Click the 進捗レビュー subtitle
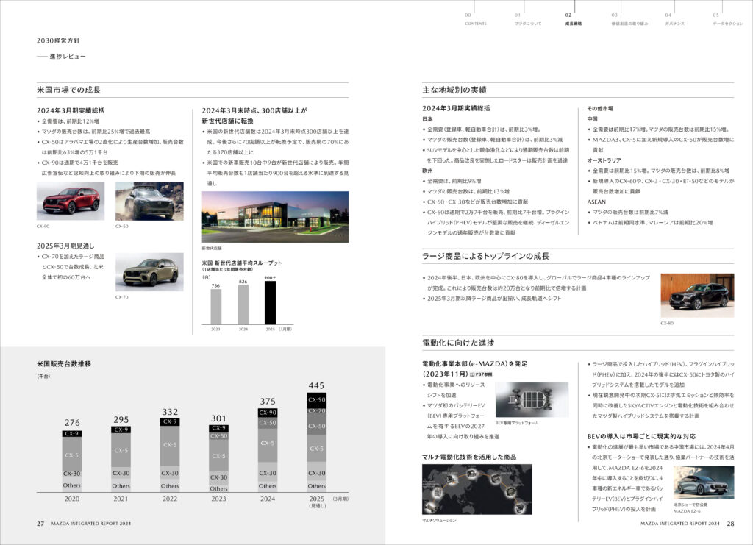This screenshot has width=753, height=545. [68, 56]
